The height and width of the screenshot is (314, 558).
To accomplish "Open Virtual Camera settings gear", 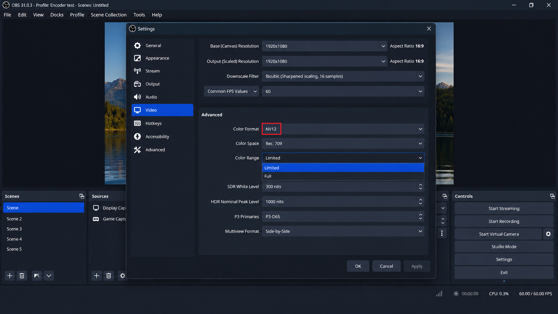I will pos(548,234).
